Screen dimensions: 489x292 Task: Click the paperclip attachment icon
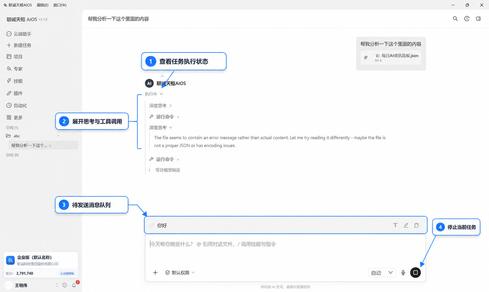coord(366,57)
